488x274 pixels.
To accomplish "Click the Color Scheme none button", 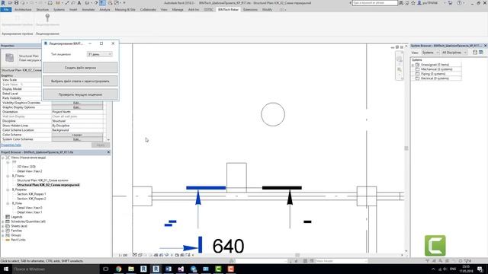I will point(77,135).
